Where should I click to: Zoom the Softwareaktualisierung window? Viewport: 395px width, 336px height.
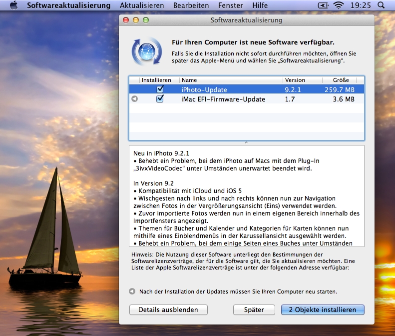tap(146, 20)
